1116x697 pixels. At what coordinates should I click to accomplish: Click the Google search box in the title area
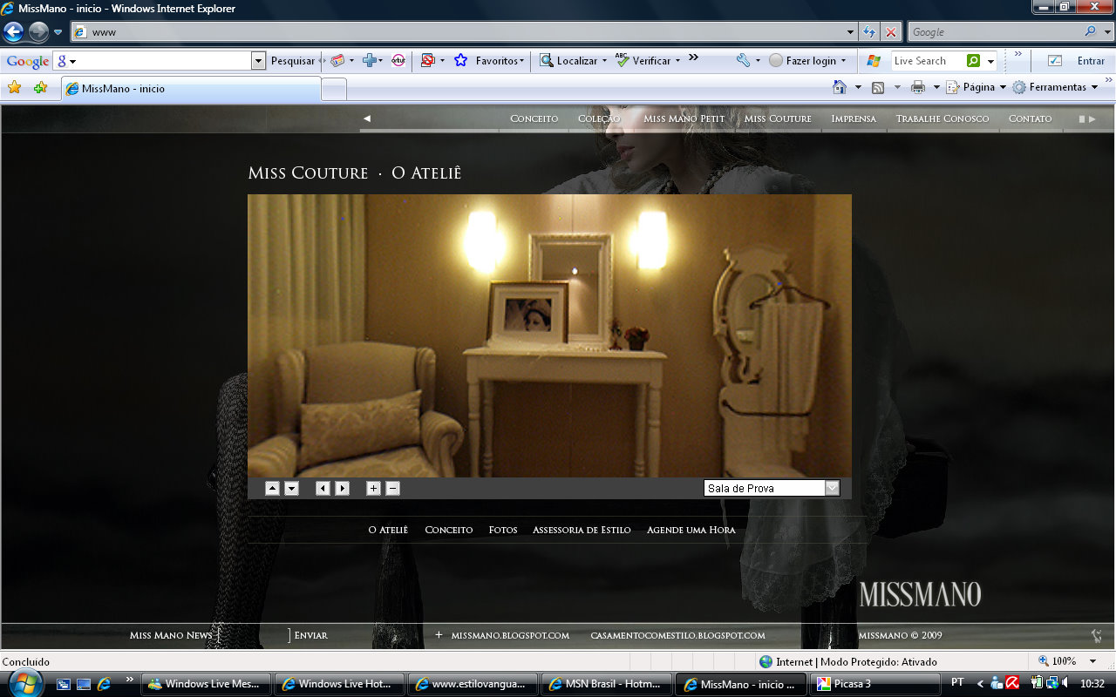[994, 32]
